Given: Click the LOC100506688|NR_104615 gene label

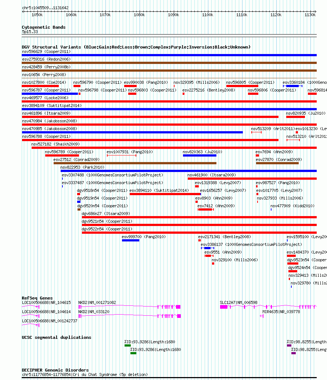Looking at the screenshot, I should pyautogui.click(x=47, y=303).
